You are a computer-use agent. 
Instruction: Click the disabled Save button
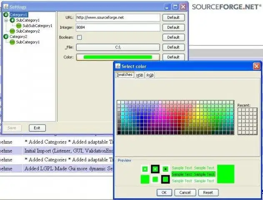[12, 128]
